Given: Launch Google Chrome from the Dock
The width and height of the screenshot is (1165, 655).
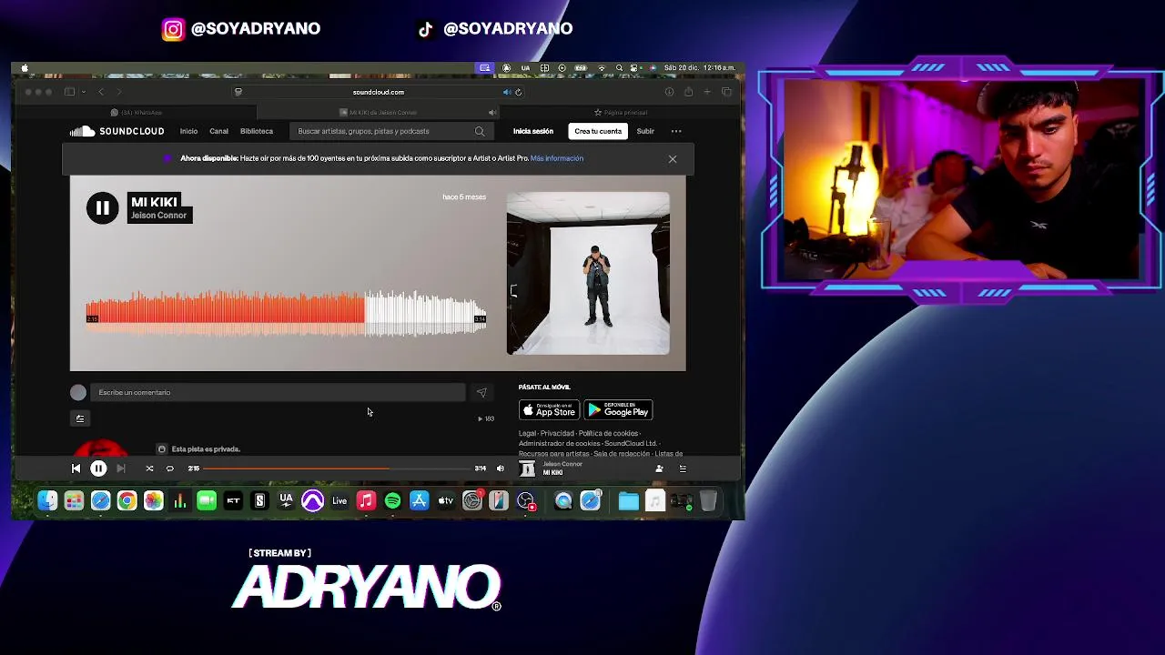Looking at the screenshot, I should click(127, 500).
